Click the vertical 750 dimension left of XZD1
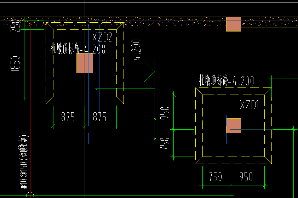Viewport: 298px width, 198px height. [x=165, y=144]
